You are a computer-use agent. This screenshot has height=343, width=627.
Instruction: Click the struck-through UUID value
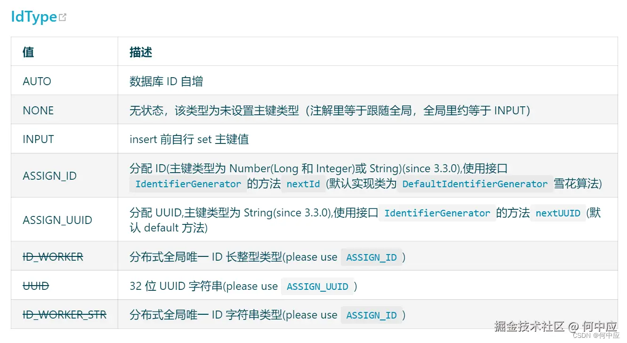coord(36,286)
